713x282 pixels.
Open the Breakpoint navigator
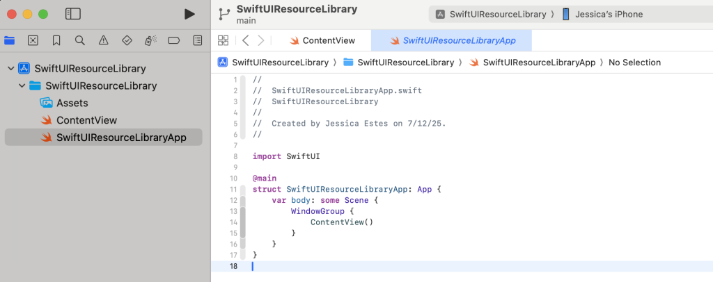(173, 40)
